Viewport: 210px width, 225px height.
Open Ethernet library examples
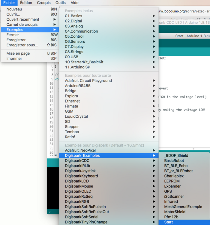[109, 101]
